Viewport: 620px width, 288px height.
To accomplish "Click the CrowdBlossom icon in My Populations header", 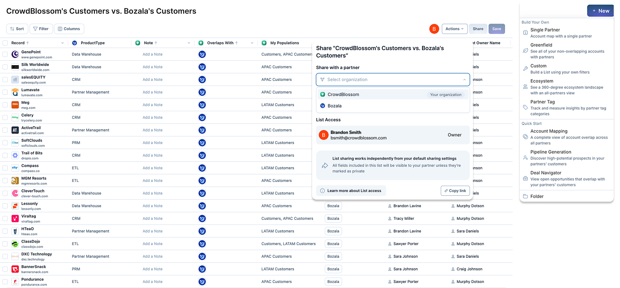I will (264, 43).
